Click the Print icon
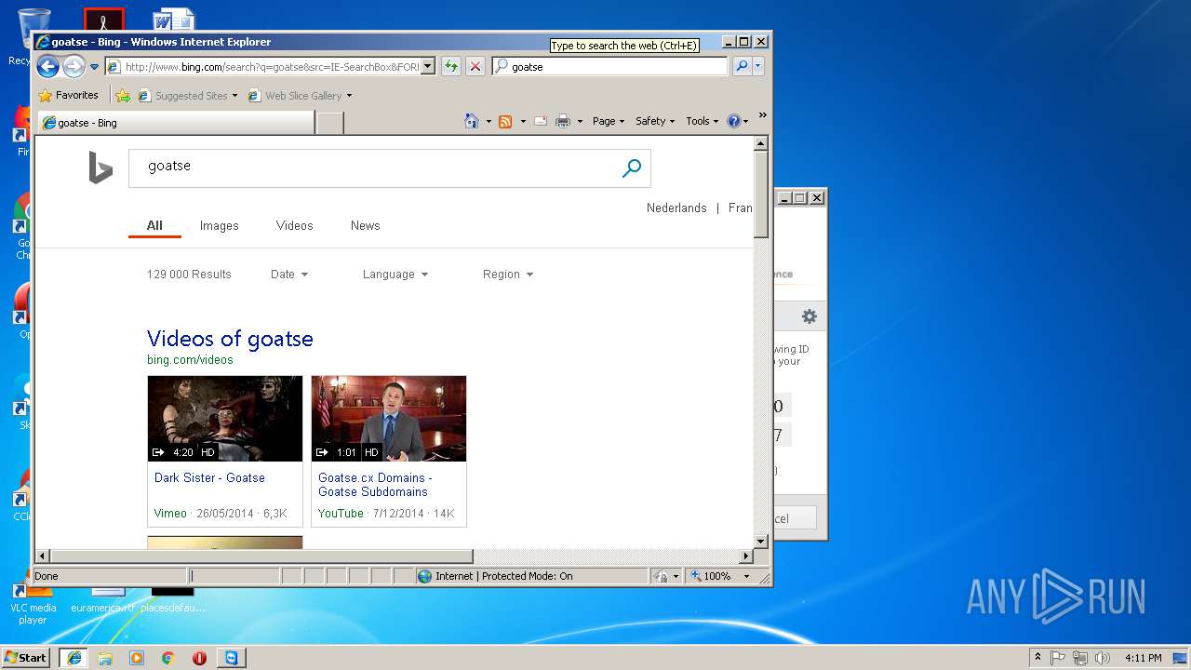Viewport: 1191px width, 670px height. (563, 121)
